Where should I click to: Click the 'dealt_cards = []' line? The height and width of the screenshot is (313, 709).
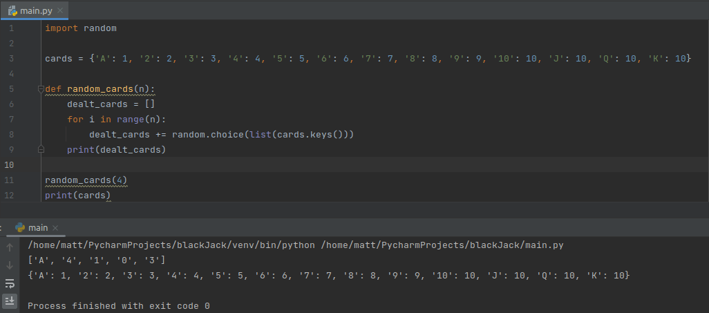point(111,104)
